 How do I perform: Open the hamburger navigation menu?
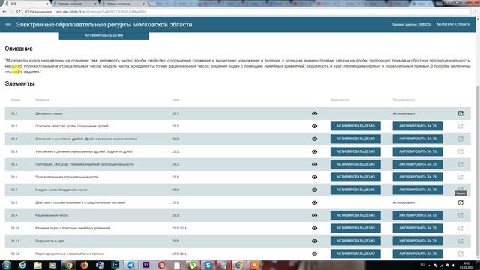tap(8, 25)
